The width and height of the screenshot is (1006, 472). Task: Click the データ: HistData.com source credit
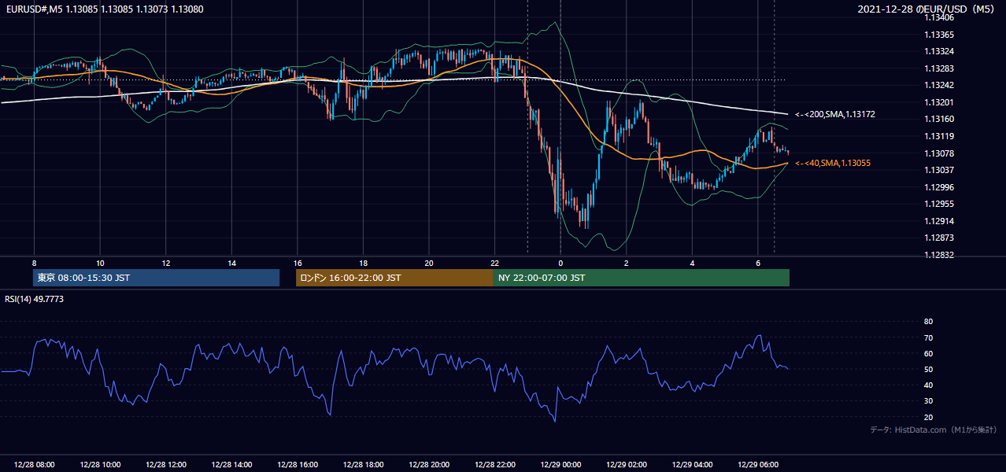click(x=934, y=430)
